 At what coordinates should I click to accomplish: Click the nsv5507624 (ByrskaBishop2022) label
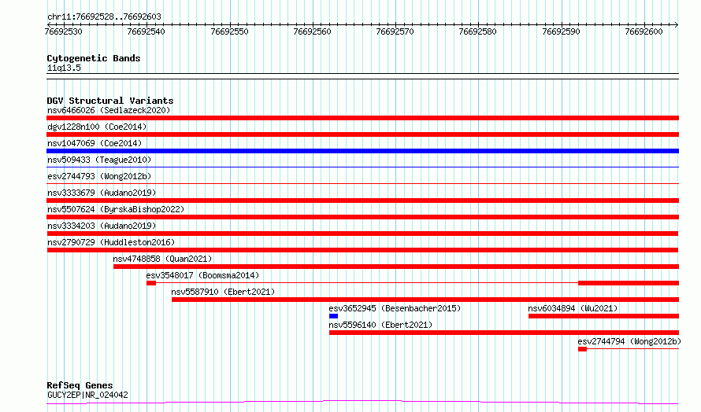point(116,209)
